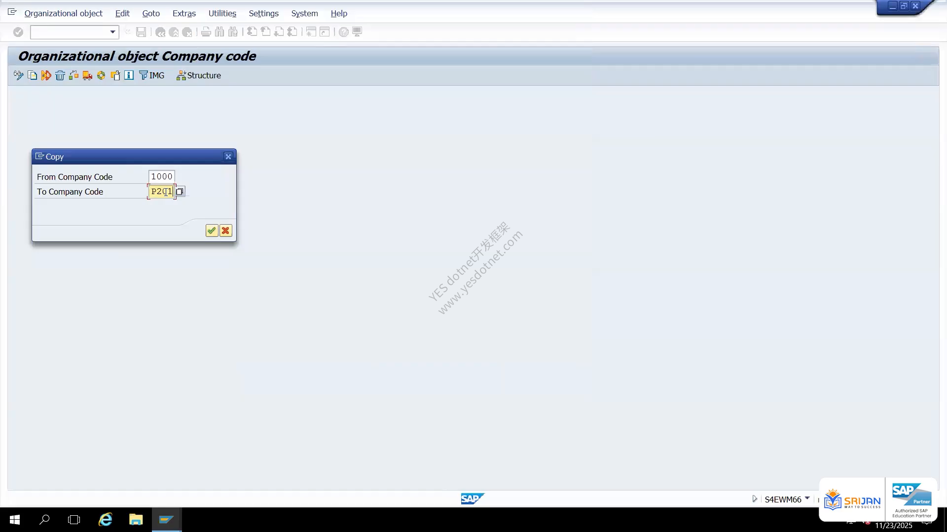The image size is (947, 532).
Task: Select the find binoculars icon
Action: tap(219, 32)
